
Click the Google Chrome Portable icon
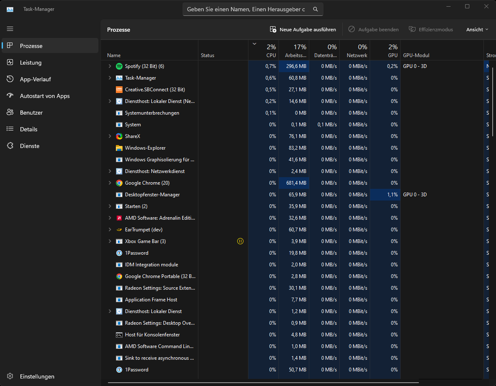[x=119, y=276]
